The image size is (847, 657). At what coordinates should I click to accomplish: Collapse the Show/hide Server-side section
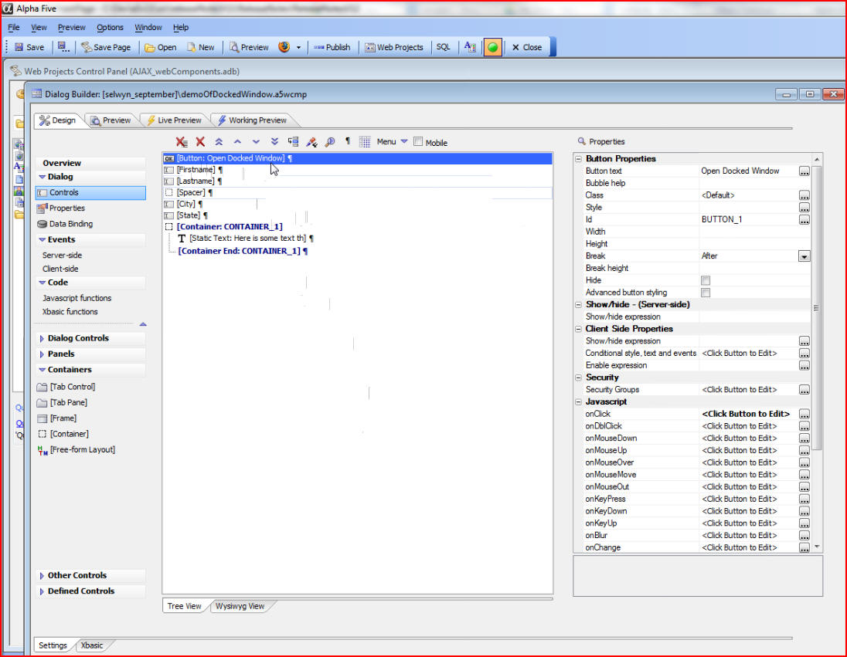(x=579, y=304)
